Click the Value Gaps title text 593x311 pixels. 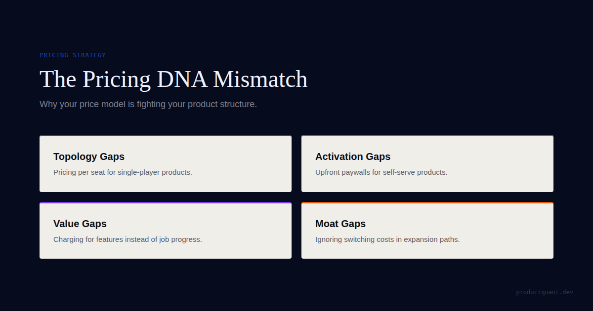[x=80, y=224]
